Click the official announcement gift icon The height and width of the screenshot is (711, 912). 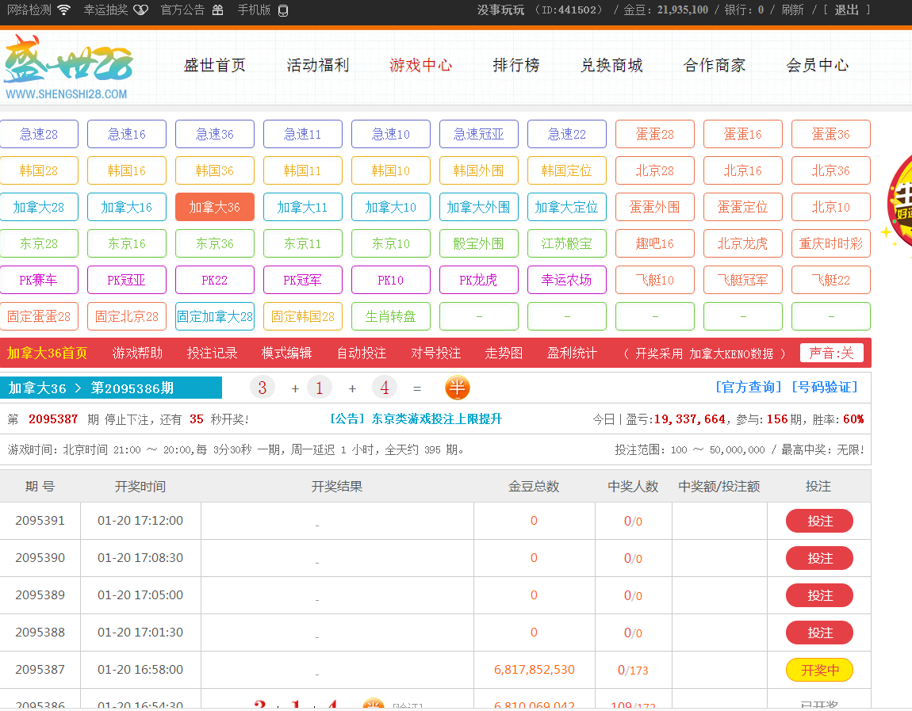[x=218, y=10]
